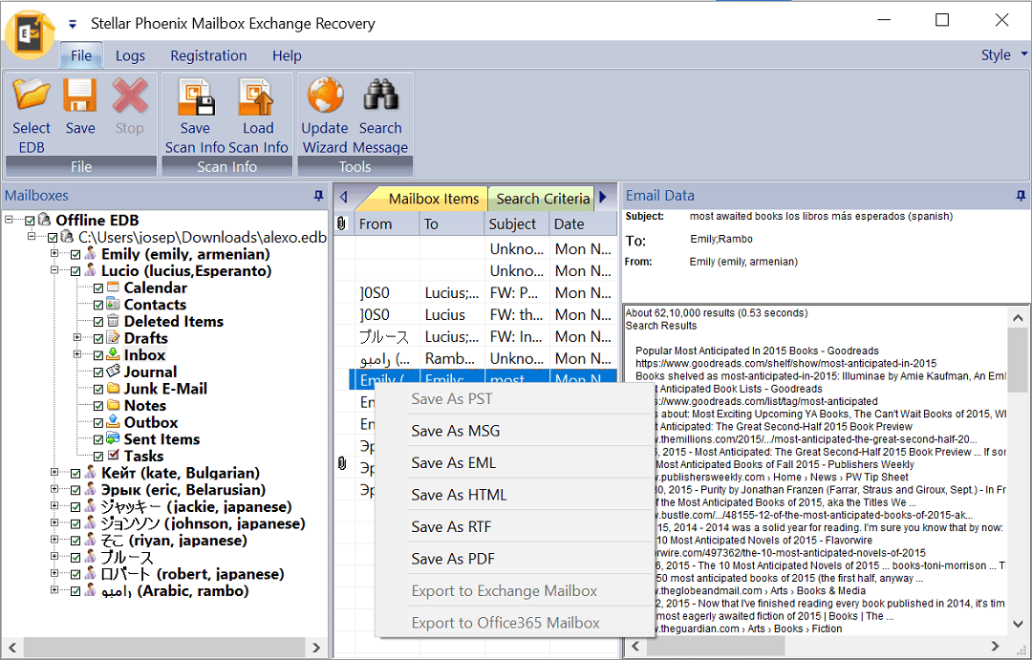
Task: Sort by the Subject column header
Action: (517, 224)
